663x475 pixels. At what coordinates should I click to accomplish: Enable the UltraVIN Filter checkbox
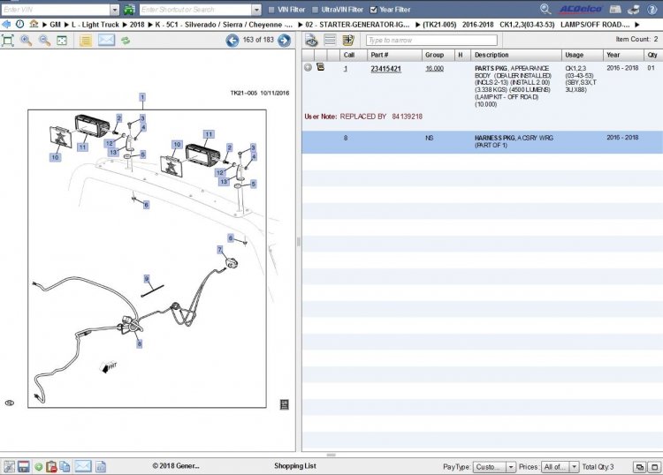(315, 10)
